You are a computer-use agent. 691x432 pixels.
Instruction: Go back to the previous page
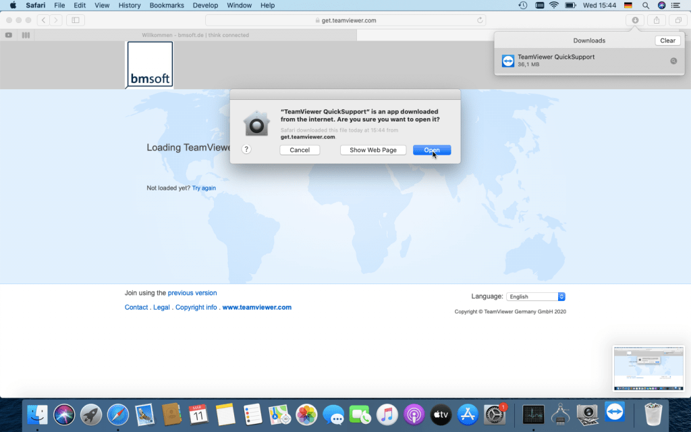tap(43, 20)
